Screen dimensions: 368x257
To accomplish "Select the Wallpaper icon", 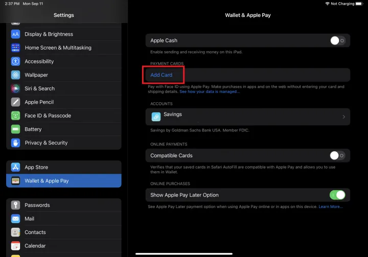I will (15, 75).
